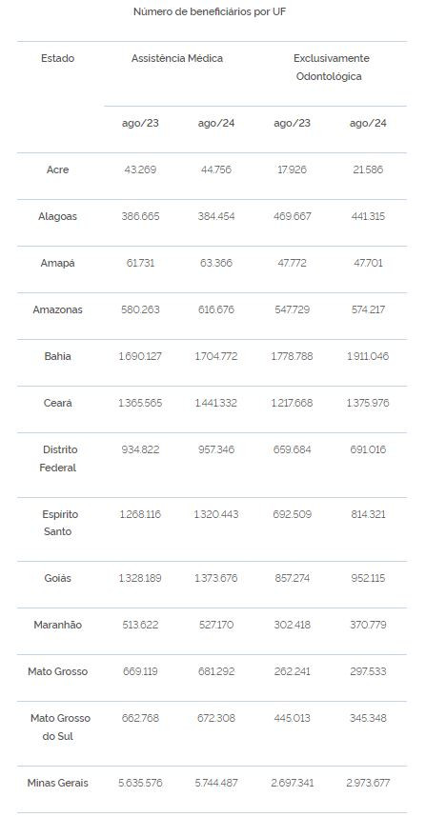Click the Mato Grosso do Sul label

(x=58, y=727)
